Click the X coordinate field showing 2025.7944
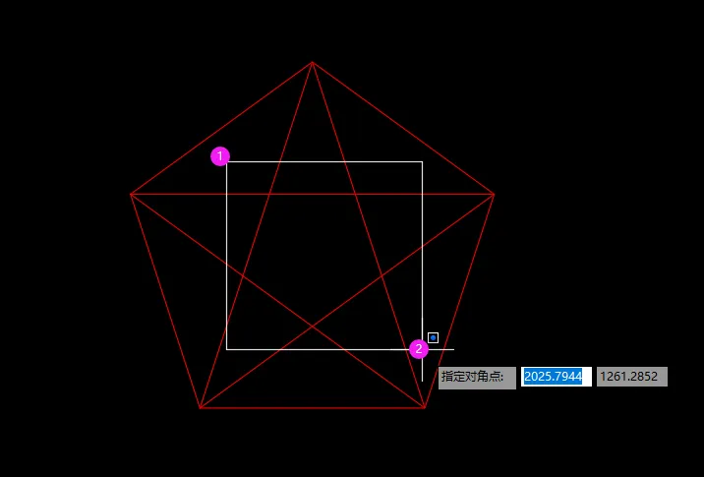 (x=556, y=377)
